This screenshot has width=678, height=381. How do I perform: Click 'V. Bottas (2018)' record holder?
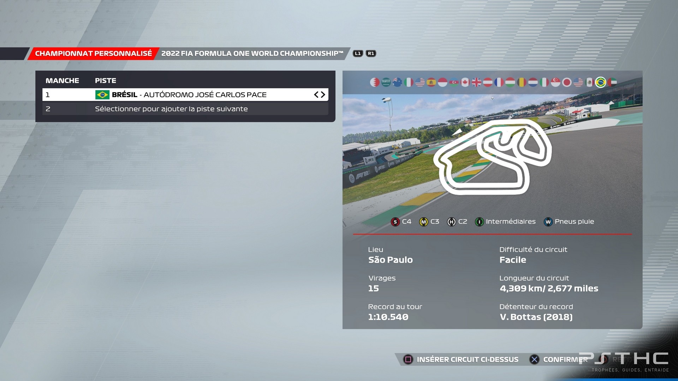click(536, 317)
